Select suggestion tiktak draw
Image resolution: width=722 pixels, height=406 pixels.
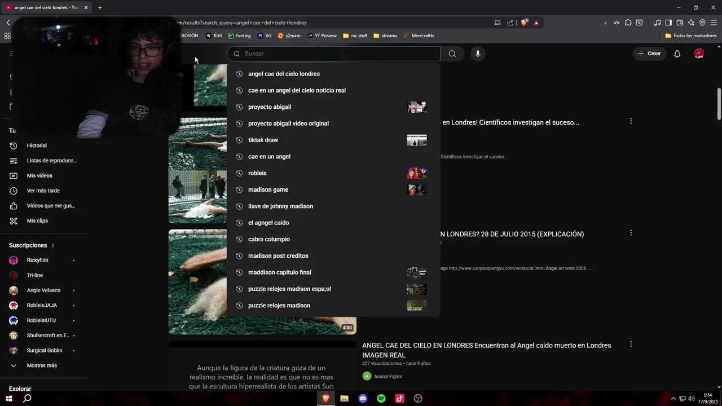pyautogui.click(x=333, y=140)
